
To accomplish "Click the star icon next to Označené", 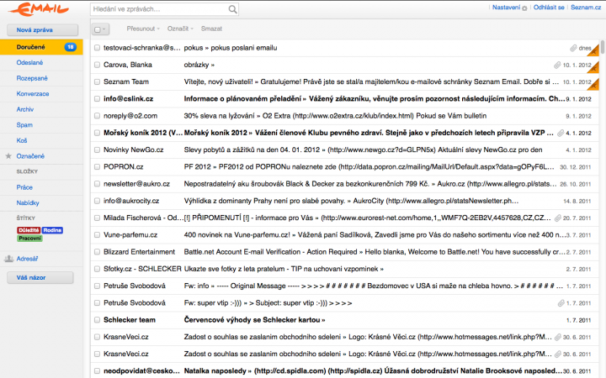I will [8, 156].
